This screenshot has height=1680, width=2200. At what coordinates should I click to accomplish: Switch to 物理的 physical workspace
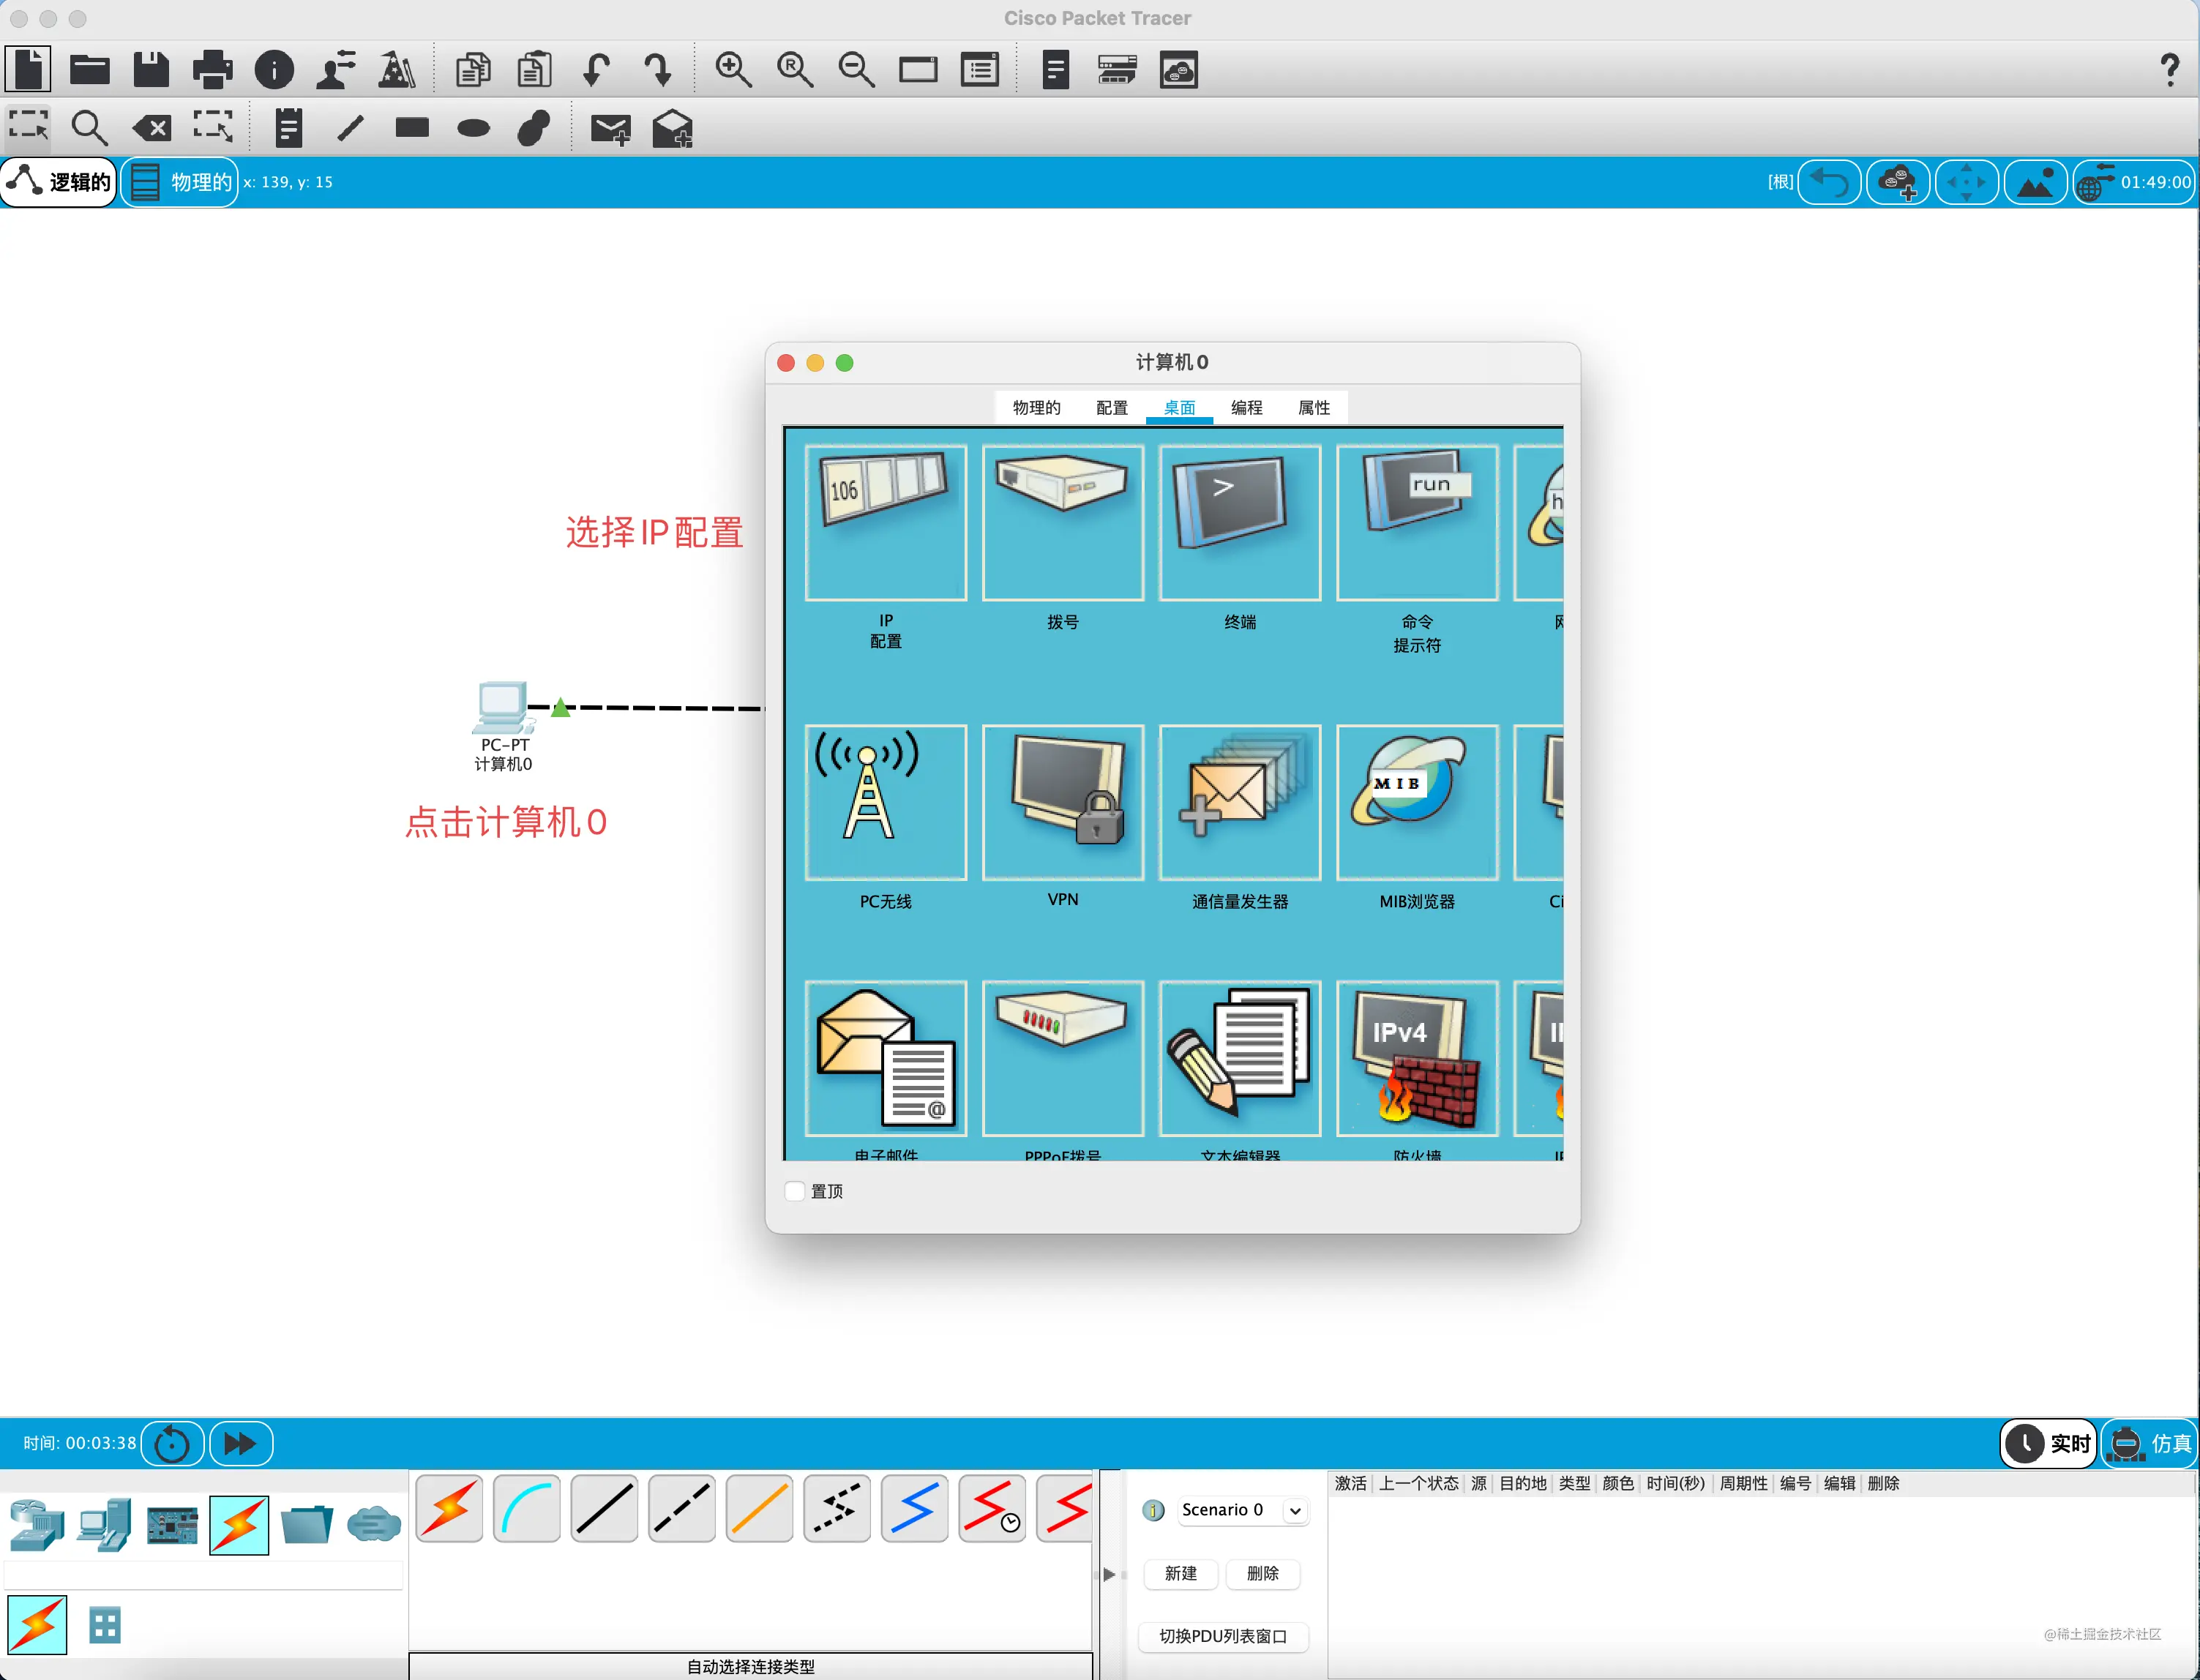tap(180, 182)
